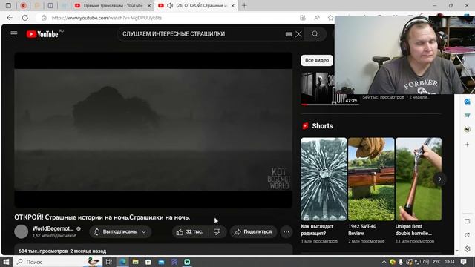Show hidden system tray icons

tap(384, 262)
